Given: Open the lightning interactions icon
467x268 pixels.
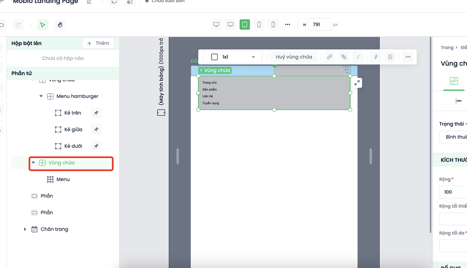Looking at the screenshot, I should coord(376,57).
